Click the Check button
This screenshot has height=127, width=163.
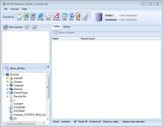tap(56, 122)
